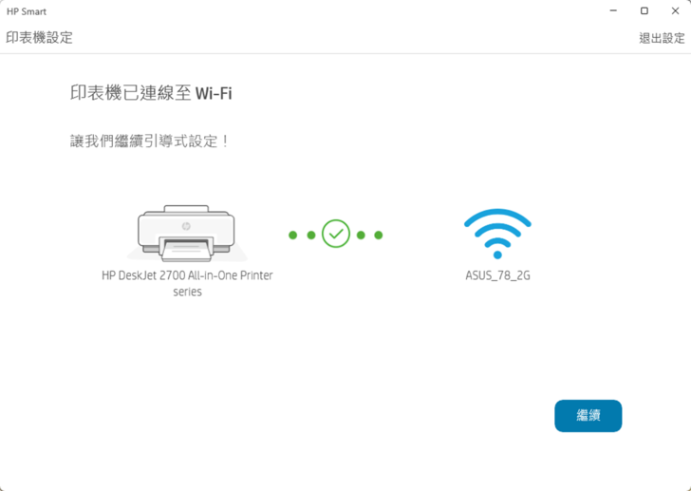Click the leftmost green connection dot

293,235
